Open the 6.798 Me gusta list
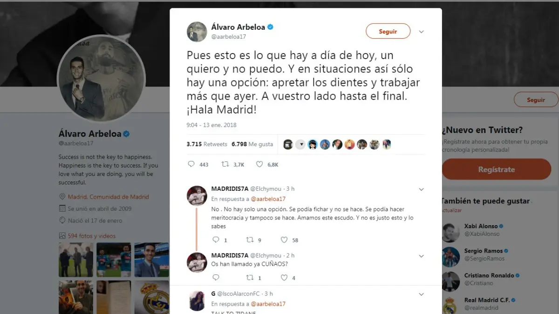The width and height of the screenshot is (559, 314). tap(252, 144)
